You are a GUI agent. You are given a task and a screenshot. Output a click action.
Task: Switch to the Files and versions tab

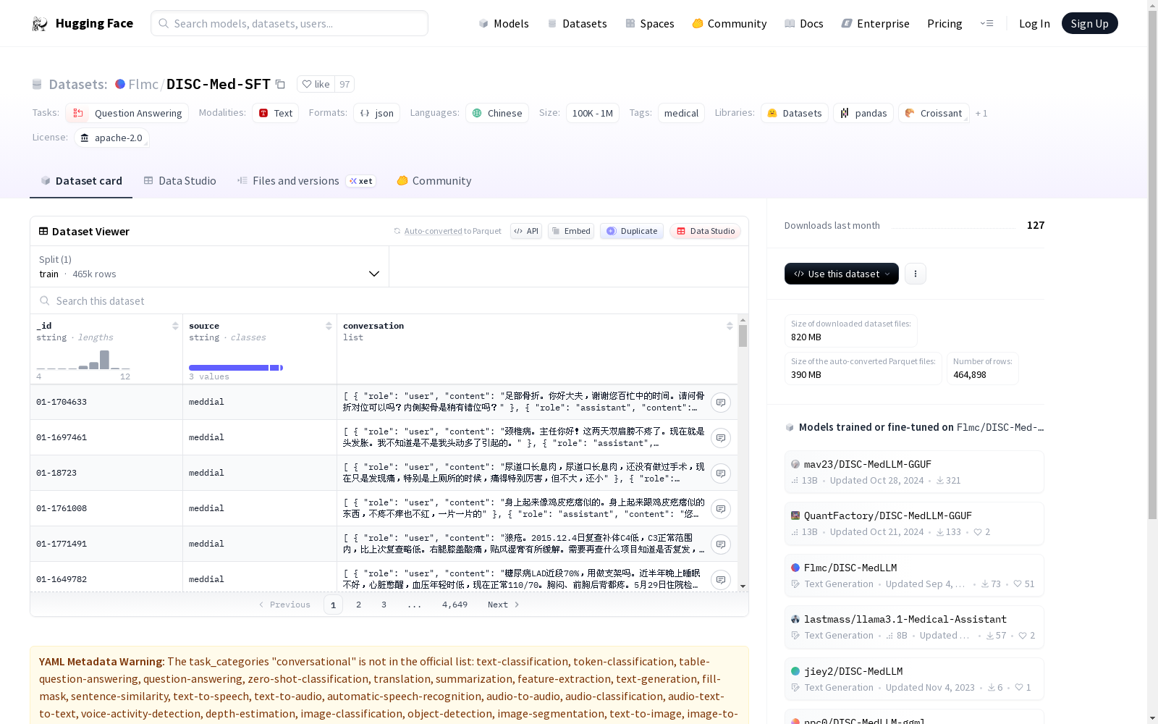(295, 181)
